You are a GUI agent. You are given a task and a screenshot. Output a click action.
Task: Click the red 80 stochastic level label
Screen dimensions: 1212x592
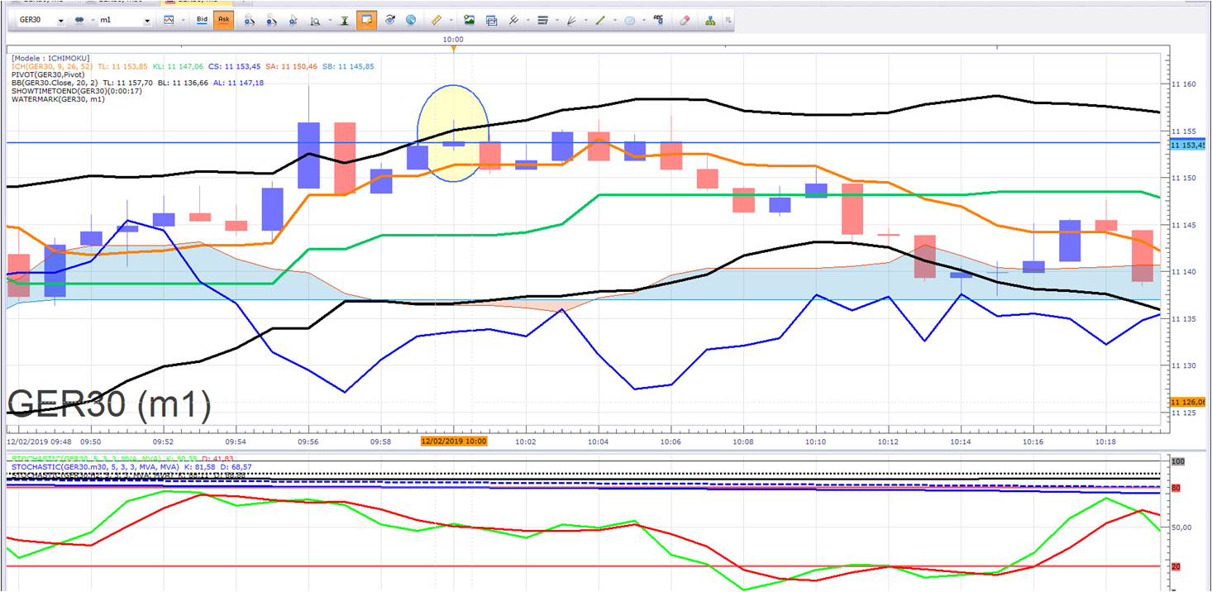[x=1176, y=489]
